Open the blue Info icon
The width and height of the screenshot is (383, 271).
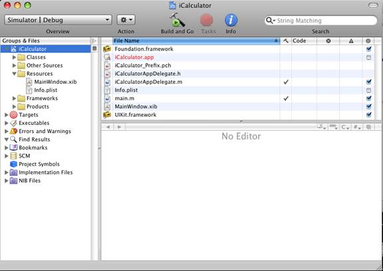231,20
